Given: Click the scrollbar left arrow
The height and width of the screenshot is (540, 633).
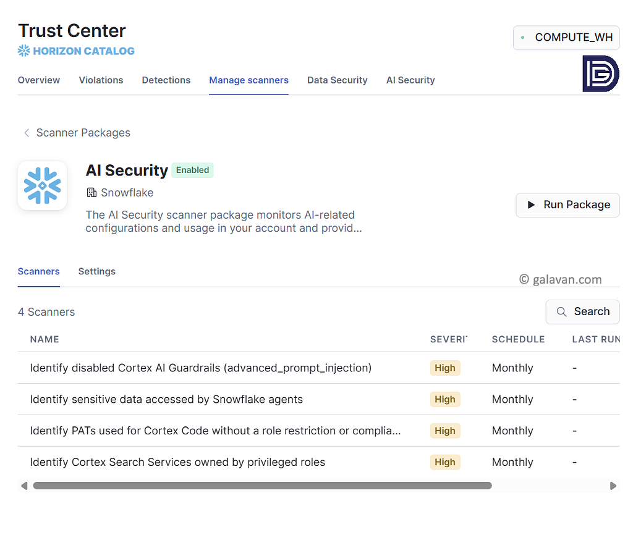Looking at the screenshot, I should [x=24, y=486].
